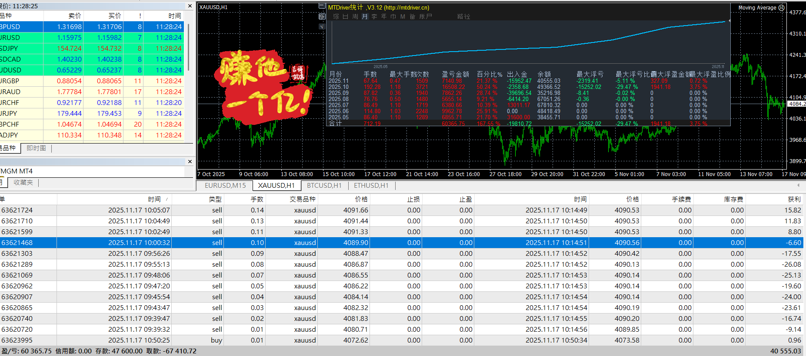Image resolution: width=806 pixels, height=356 pixels.
Task: Select the 月 monthly tab in MTDriver
Action: 365,16
